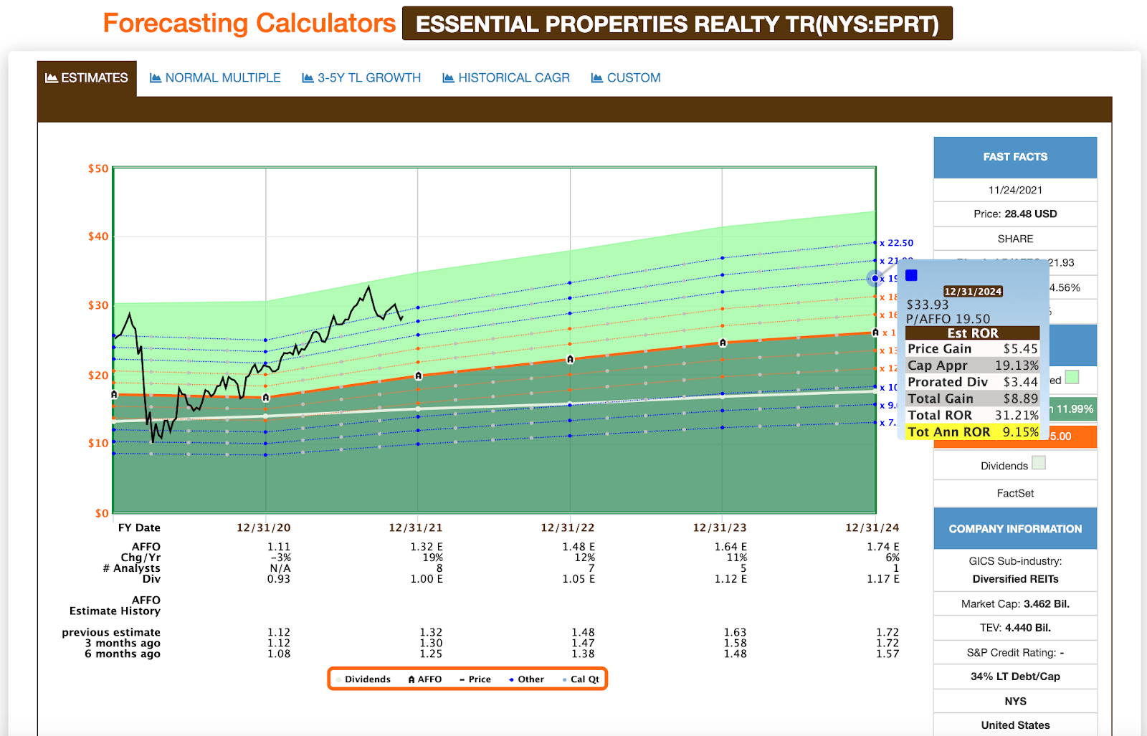
Task: Click the AFFO estimate 1.64 E for 12/31/23
Action: (730, 547)
